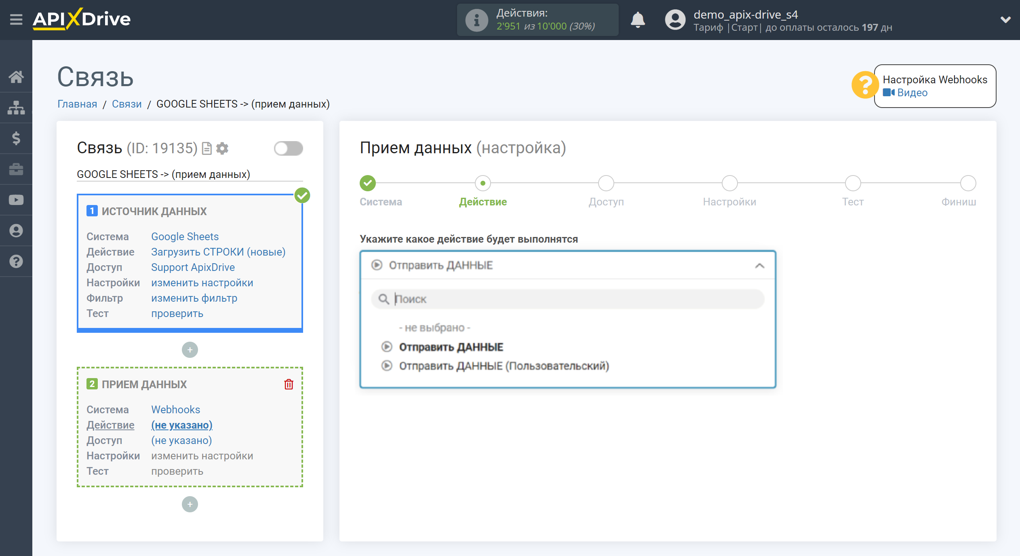The image size is (1020, 556).
Task: Click the Google Sheets system link
Action: click(x=185, y=237)
